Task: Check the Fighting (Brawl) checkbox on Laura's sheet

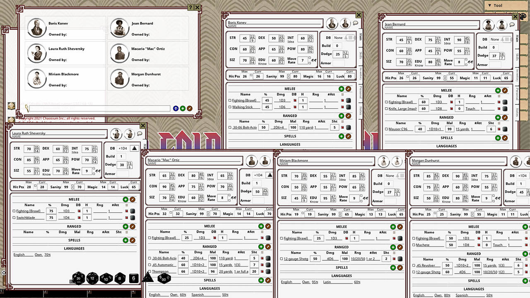Action: (x=13, y=211)
